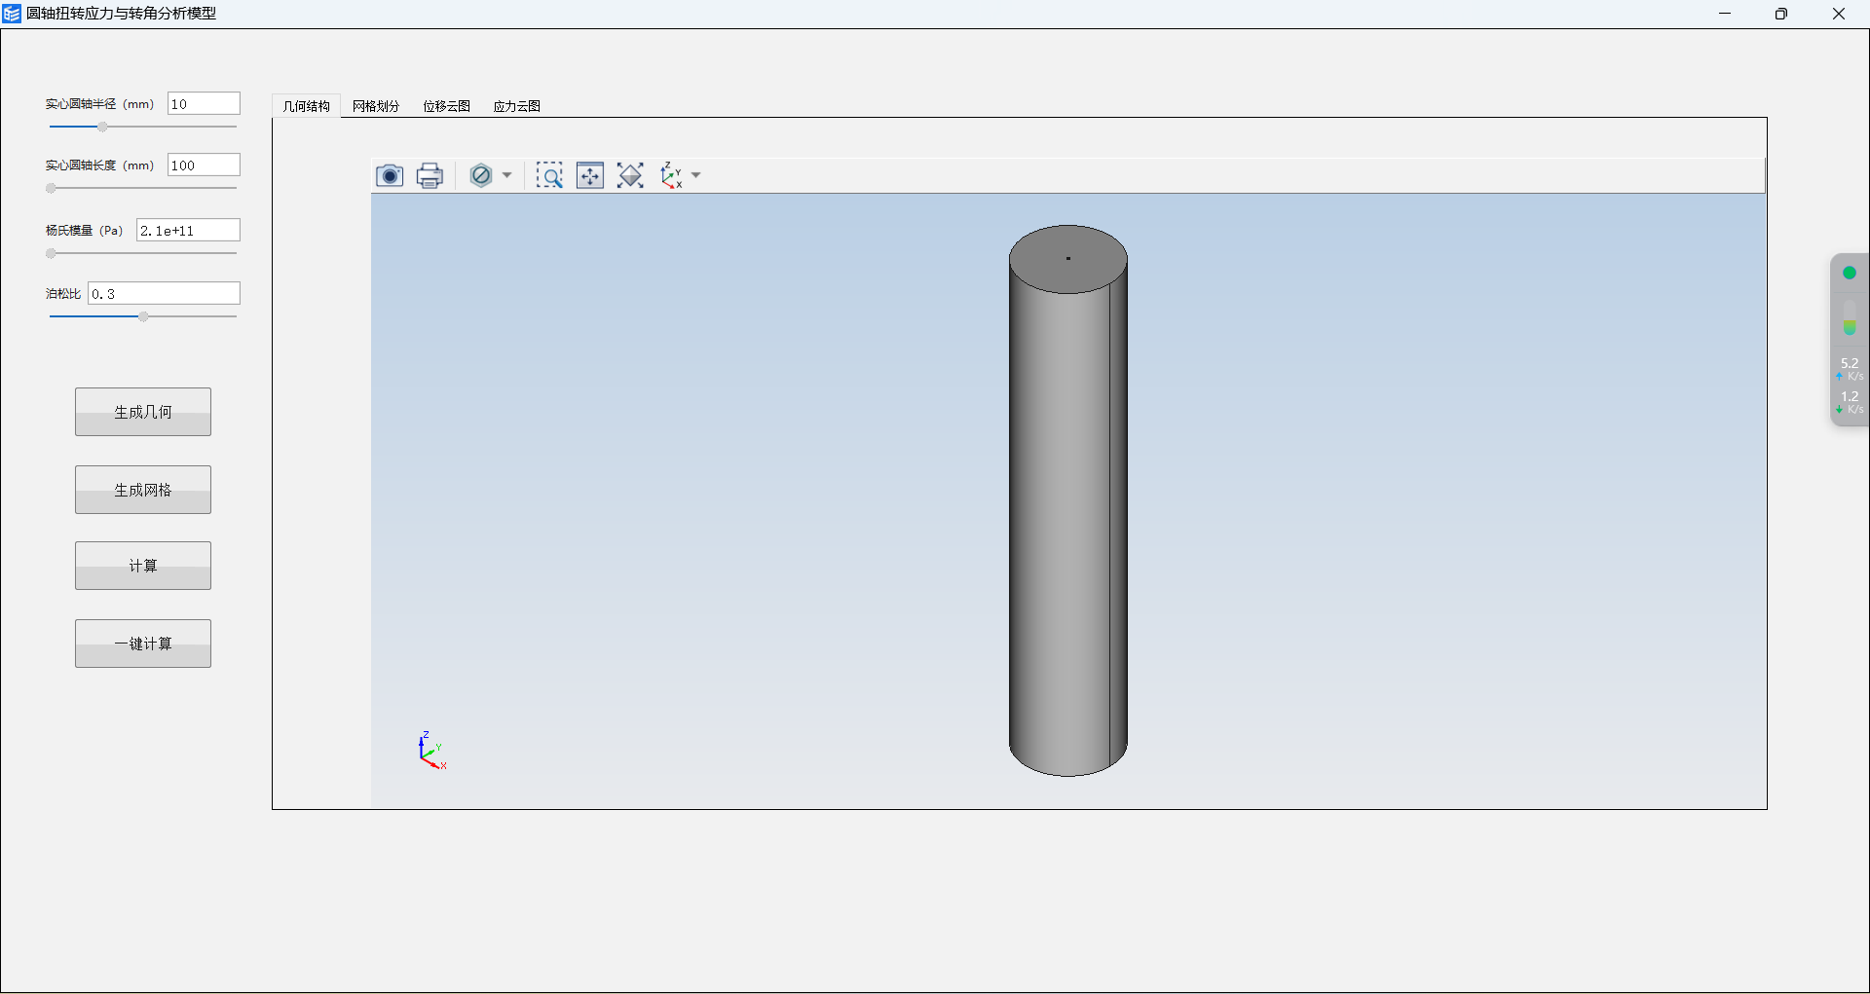Click the XYZ view orientation icon
Screen dimensions: 1870x994
pyautogui.click(x=671, y=175)
